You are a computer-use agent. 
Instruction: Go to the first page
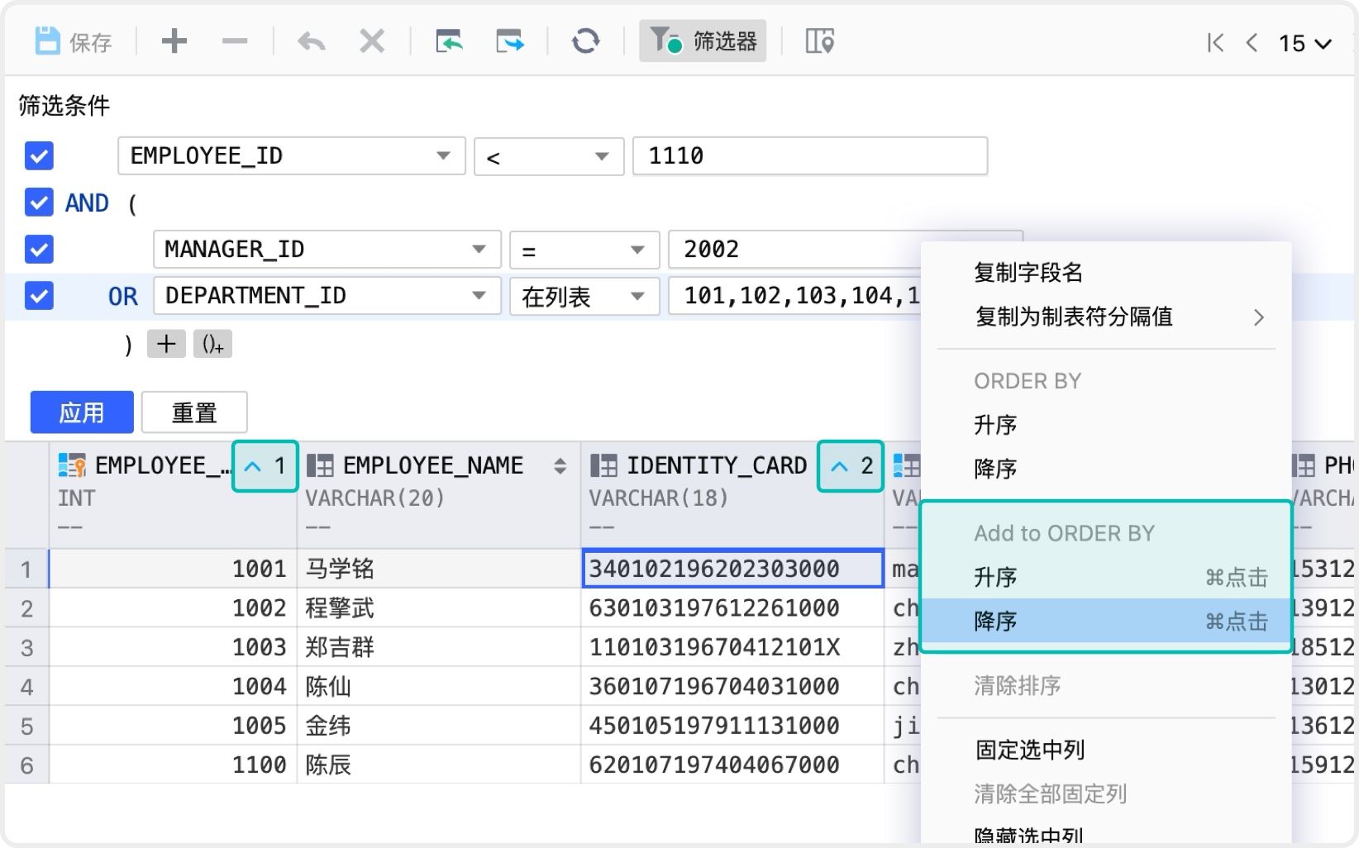click(1214, 43)
